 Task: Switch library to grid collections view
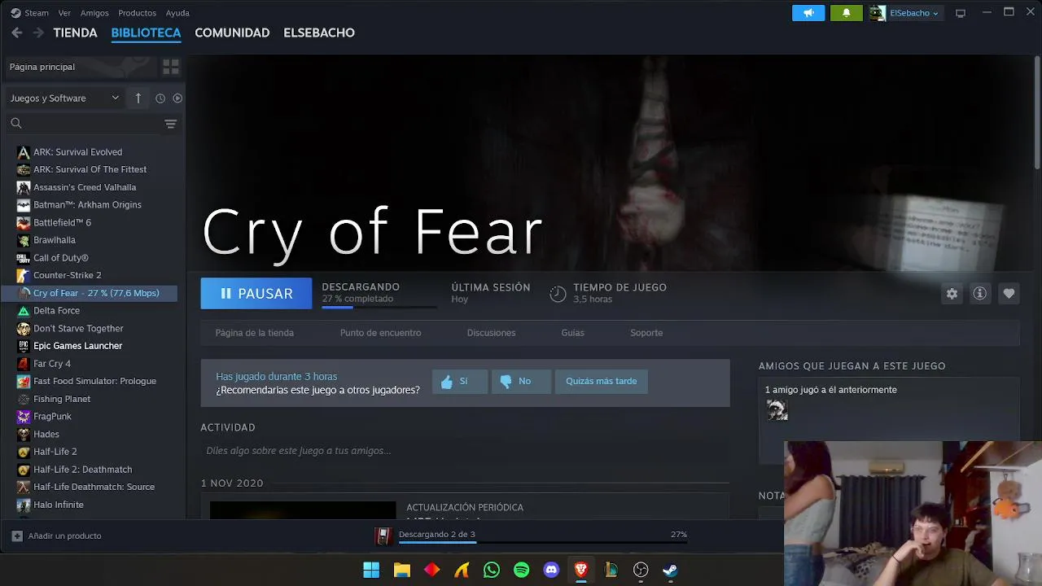[x=171, y=67]
